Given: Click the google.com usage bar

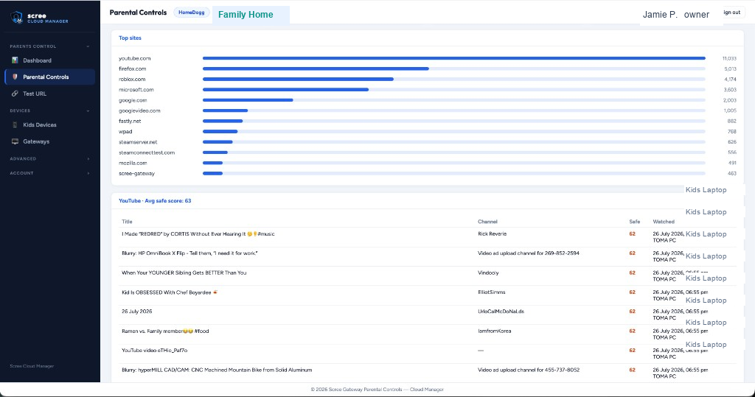Looking at the screenshot, I should [248, 100].
